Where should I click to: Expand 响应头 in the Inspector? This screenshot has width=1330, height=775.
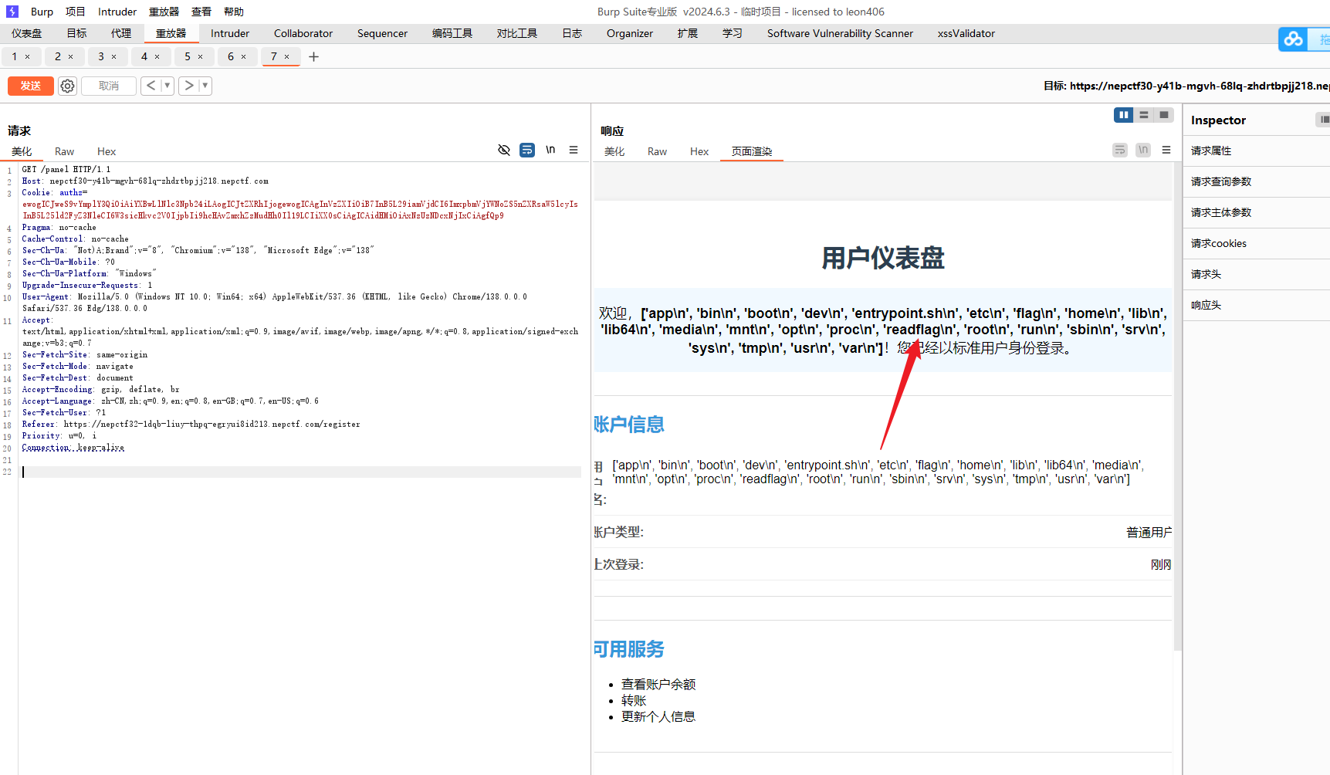click(1206, 305)
